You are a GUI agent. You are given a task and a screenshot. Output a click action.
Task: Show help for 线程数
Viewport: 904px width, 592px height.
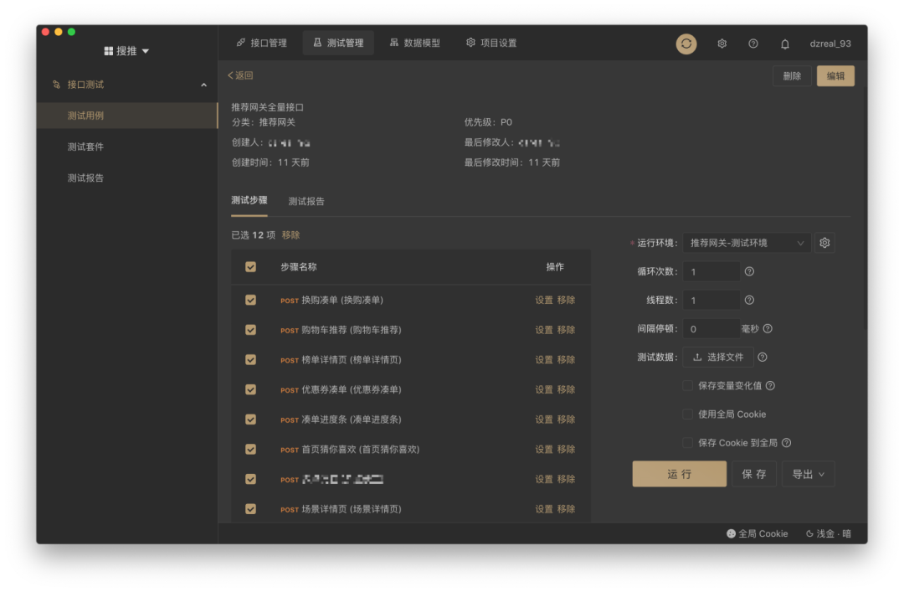(749, 300)
